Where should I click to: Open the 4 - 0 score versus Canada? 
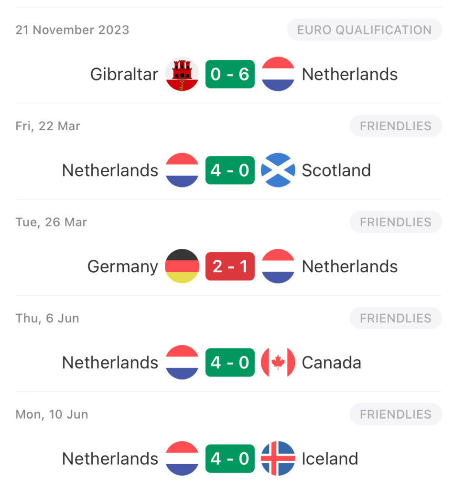(x=230, y=362)
